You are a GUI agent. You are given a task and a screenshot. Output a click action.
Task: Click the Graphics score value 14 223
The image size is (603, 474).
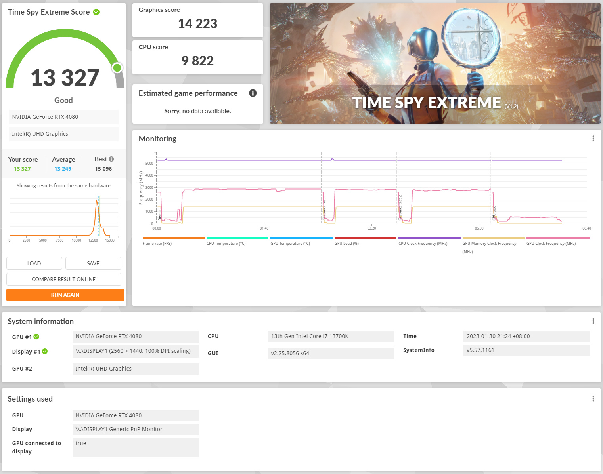pyautogui.click(x=198, y=24)
